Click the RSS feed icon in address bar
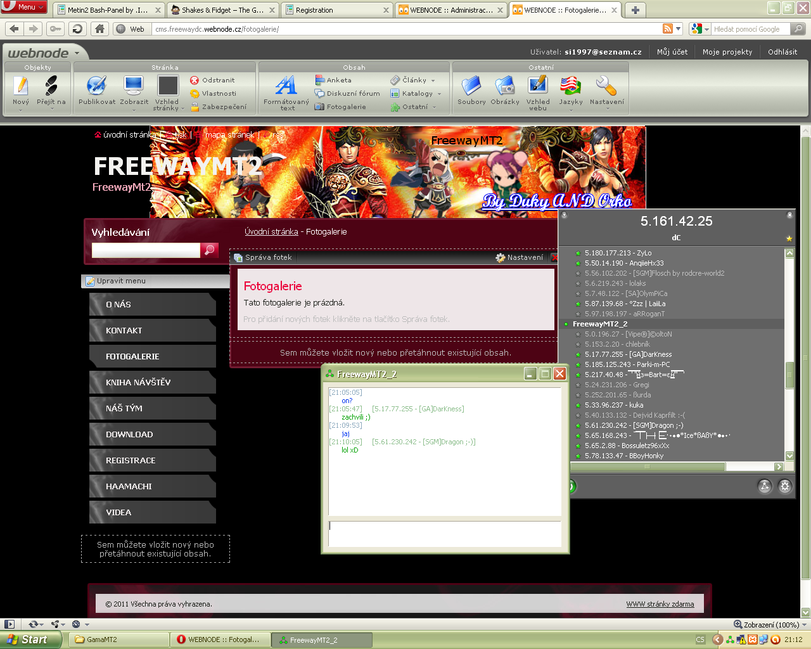811x649 pixels. coord(668,29)
